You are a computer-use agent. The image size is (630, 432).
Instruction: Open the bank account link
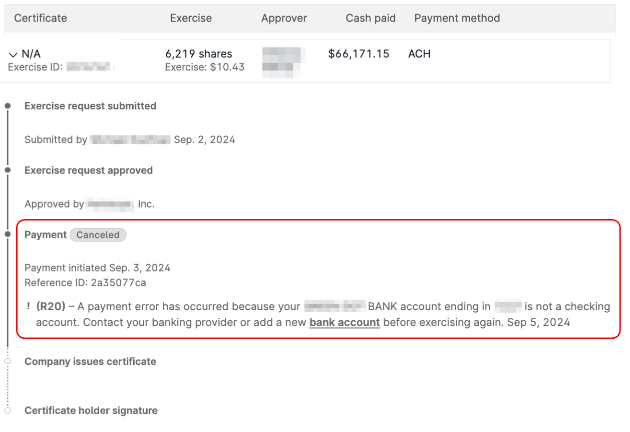[345, 322]
